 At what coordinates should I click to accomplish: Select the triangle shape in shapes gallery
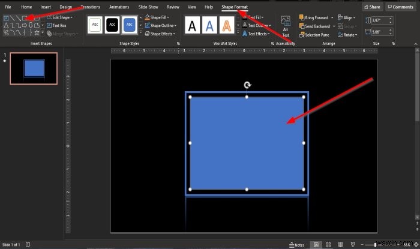pos(5,25)
